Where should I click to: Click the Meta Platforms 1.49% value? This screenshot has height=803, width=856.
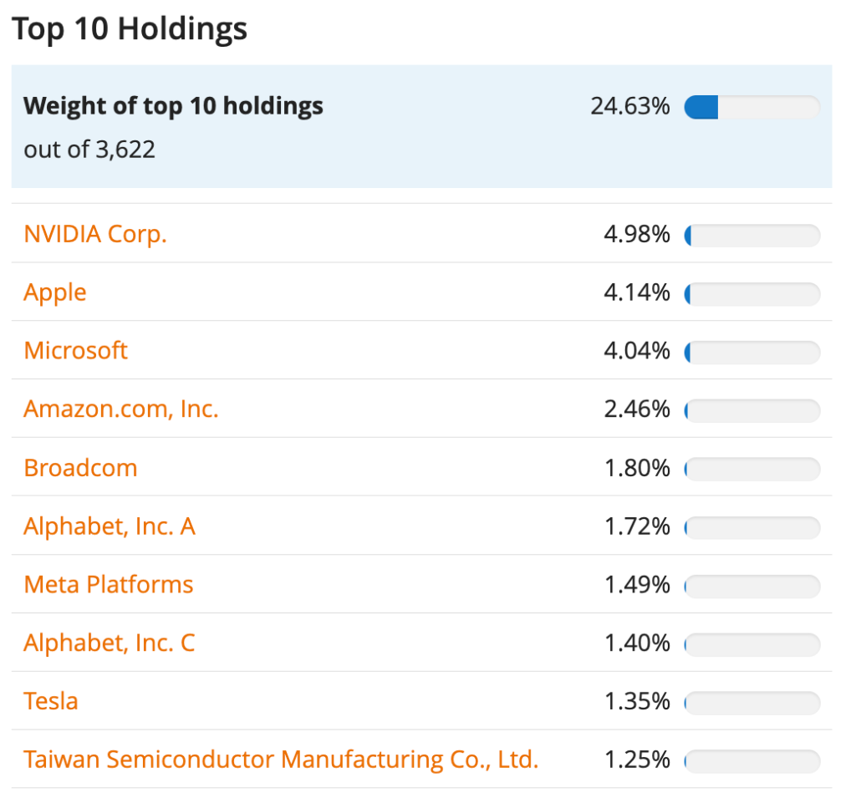point(637,585)
